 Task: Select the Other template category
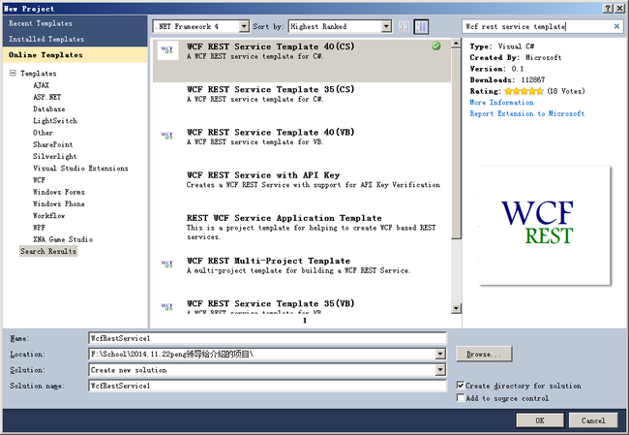point(43,133)
